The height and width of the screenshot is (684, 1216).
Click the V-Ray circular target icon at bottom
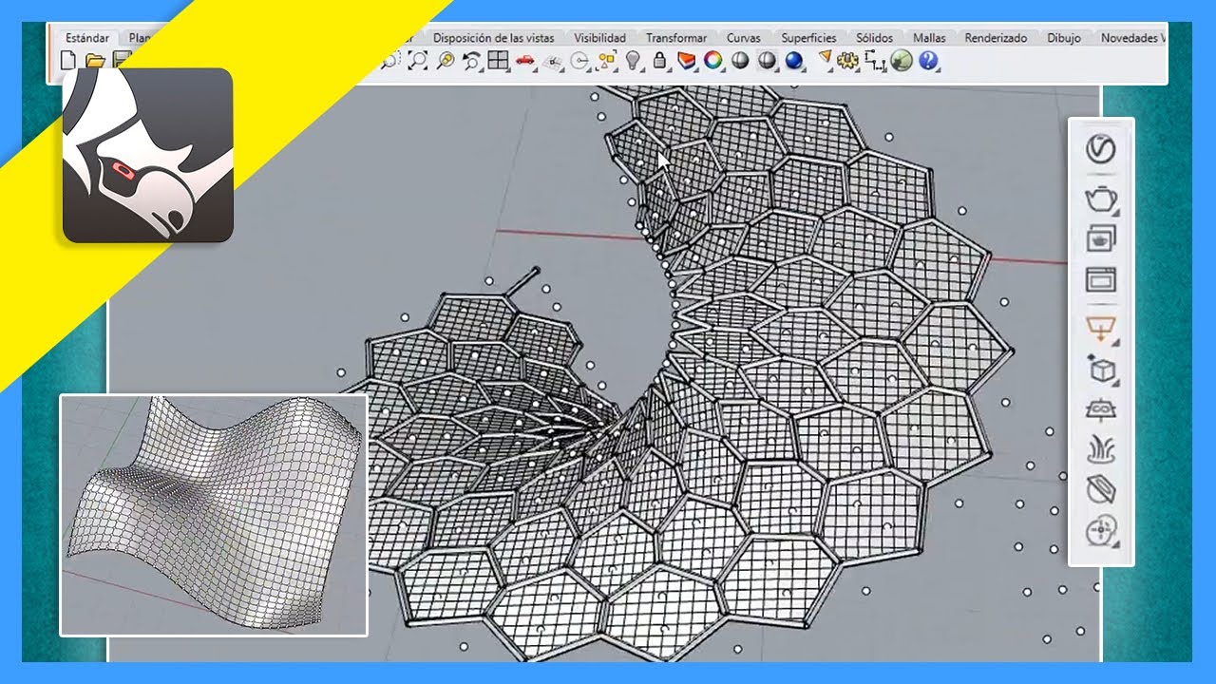pyautogui.click(x=1100, y=530)
